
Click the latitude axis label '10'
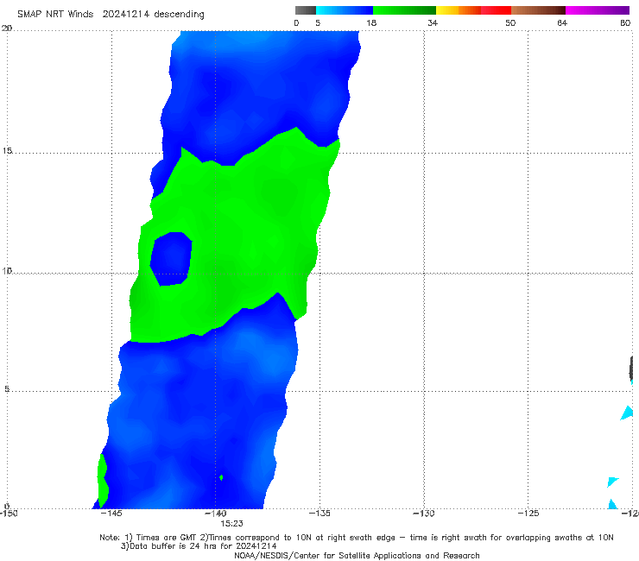pos(7,270)
